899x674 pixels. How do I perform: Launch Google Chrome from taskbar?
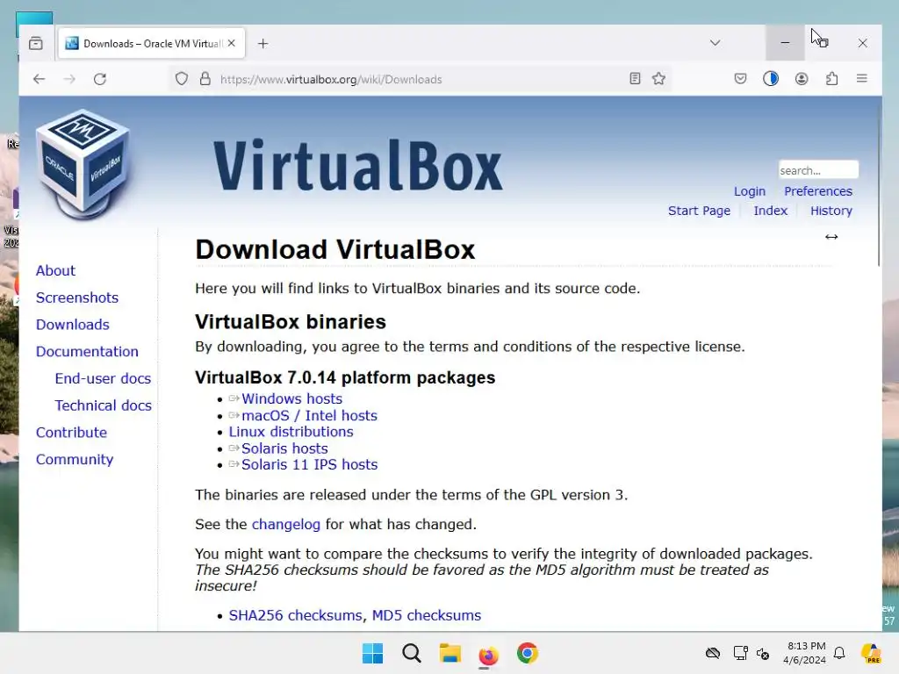pyautogui.click(x=528, y=653)
